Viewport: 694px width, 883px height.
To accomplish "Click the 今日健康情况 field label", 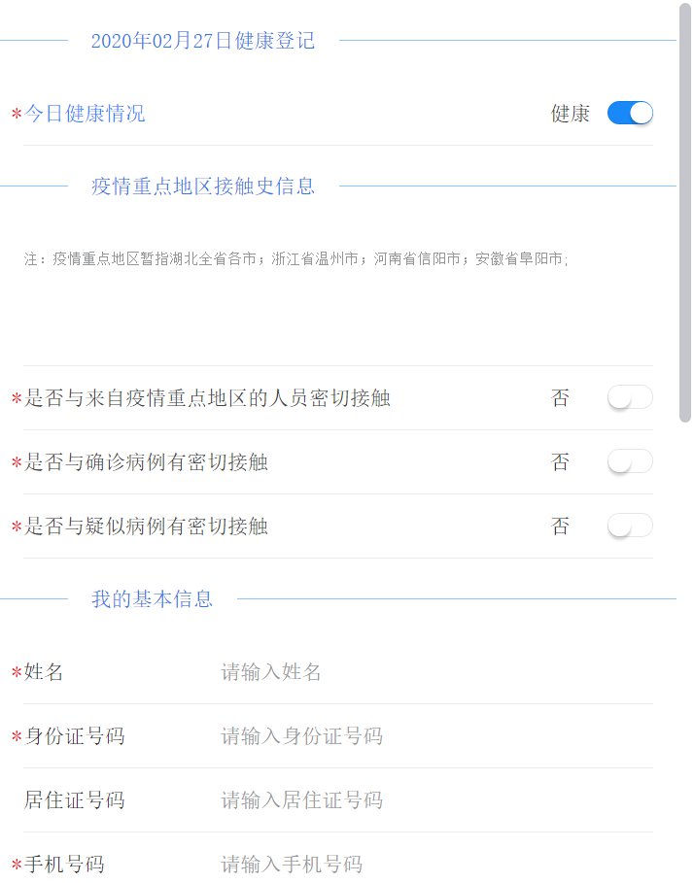I will pos(85,114).
